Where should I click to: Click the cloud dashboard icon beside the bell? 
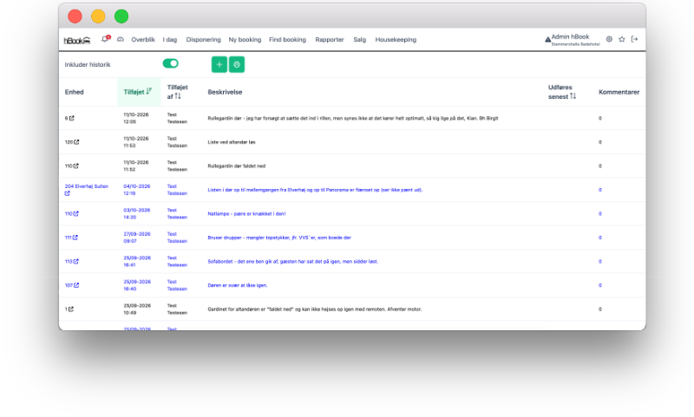pos(121,39)
